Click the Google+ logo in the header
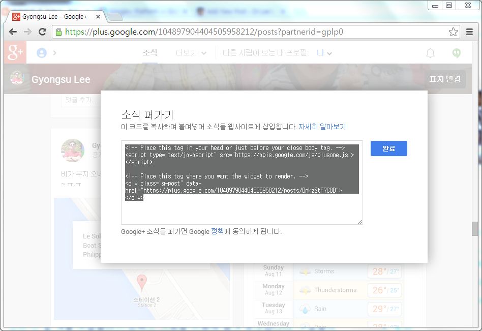Screen dimensions: 482x331 (15, 52)
